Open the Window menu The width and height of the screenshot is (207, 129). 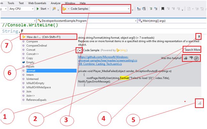pos(70,3)
